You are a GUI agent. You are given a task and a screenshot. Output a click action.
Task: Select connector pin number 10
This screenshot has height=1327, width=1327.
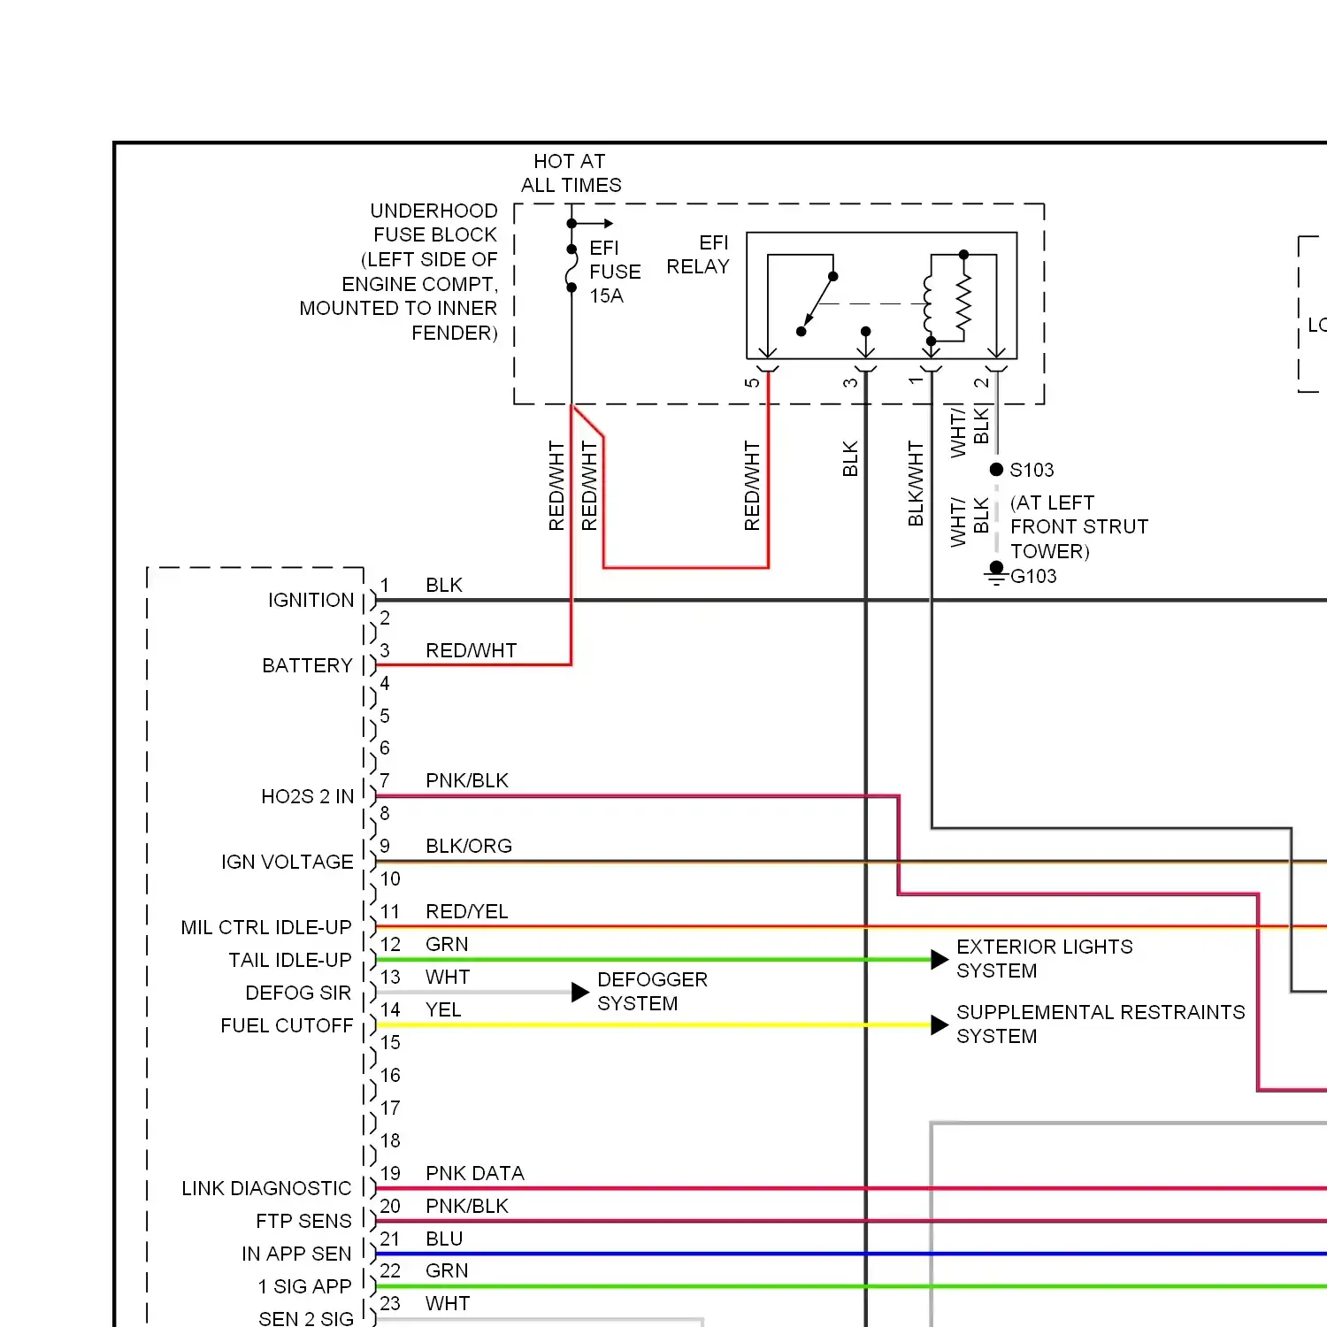390,878
